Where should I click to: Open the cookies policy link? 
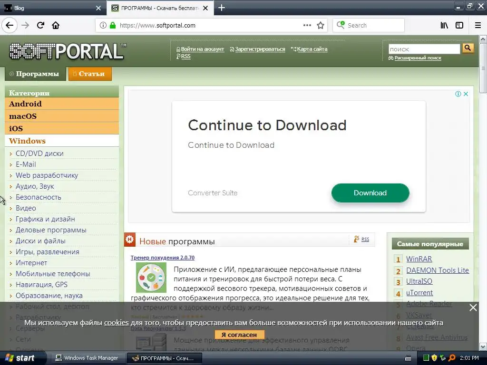pos(116,323)
